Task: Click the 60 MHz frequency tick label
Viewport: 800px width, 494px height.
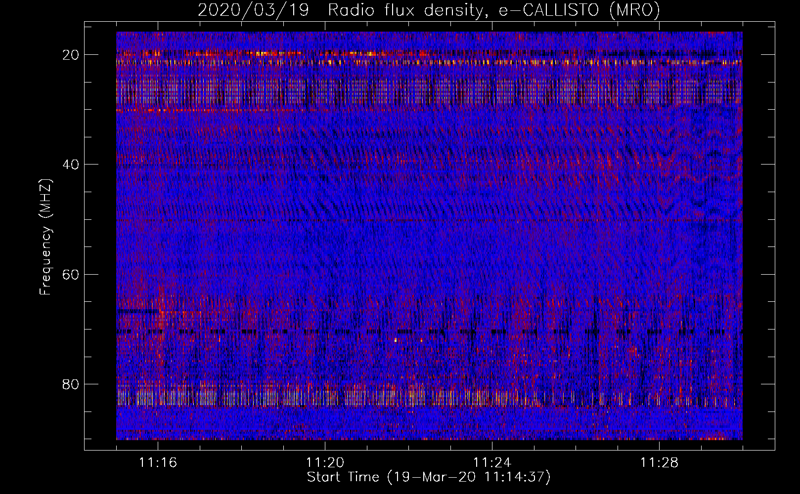Action: pos(71,274)
